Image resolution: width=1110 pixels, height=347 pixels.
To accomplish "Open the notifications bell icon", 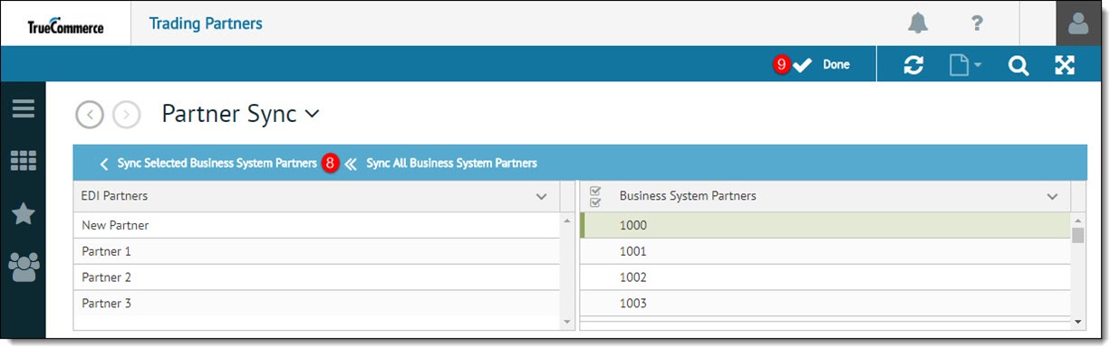I will (x=918, y=23).
